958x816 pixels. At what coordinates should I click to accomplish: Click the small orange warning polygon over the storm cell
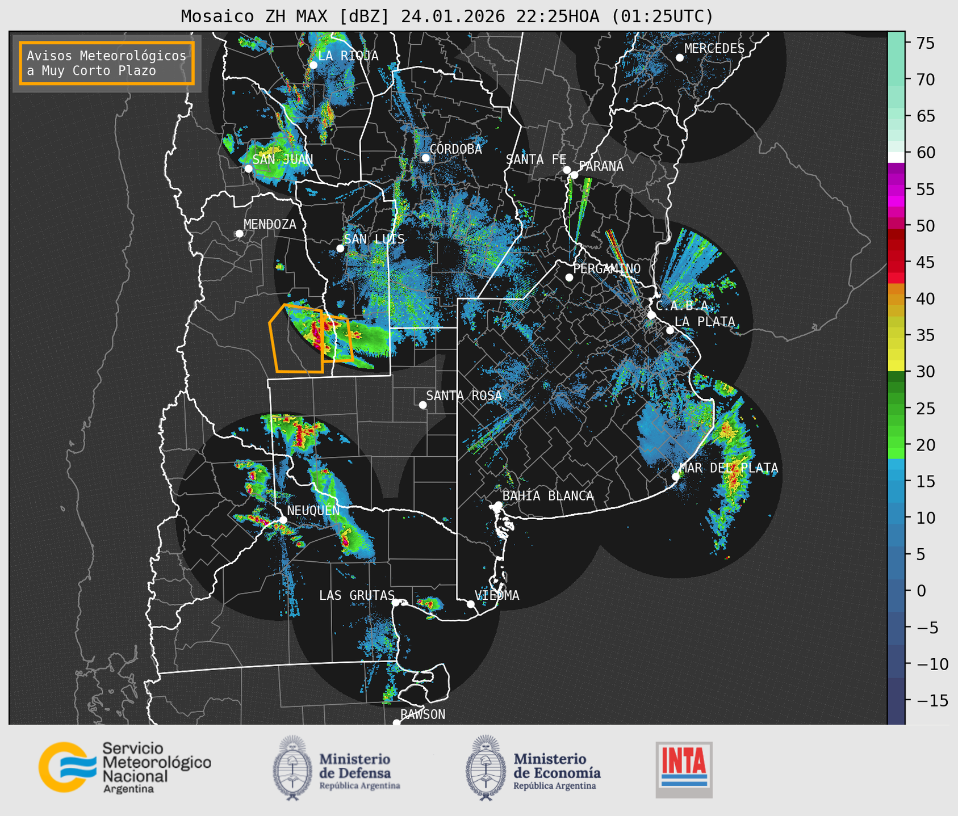click(337, 339)
